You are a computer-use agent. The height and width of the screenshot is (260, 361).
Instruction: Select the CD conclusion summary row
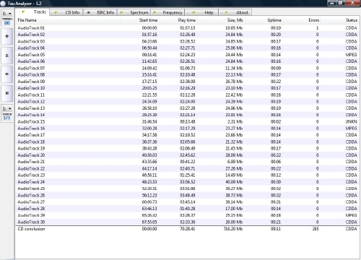(187, 229)
